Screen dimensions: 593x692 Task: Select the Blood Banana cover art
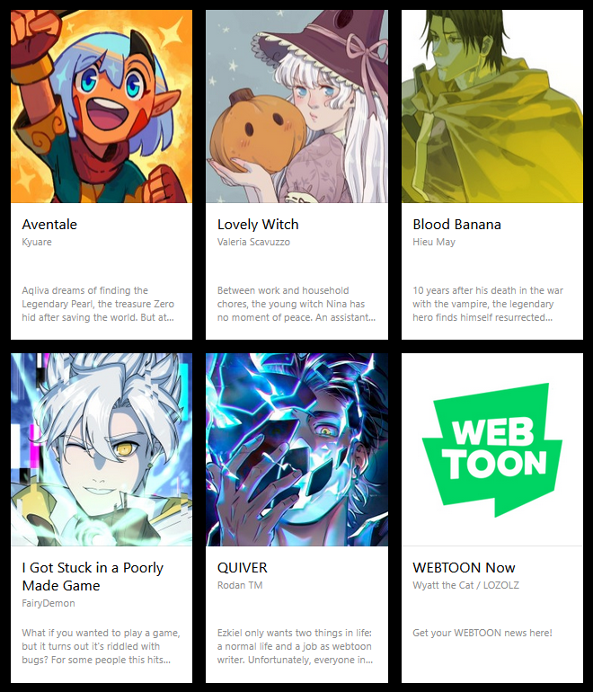pyautogui.click(x=492, y=106)
